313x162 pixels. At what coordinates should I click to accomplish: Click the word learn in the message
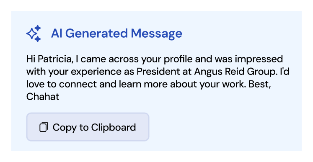point(130,84)
